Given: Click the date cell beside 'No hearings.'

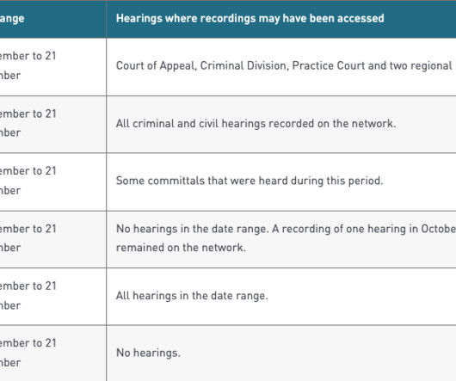Looking at the screenshot, I should click(53, 353).
